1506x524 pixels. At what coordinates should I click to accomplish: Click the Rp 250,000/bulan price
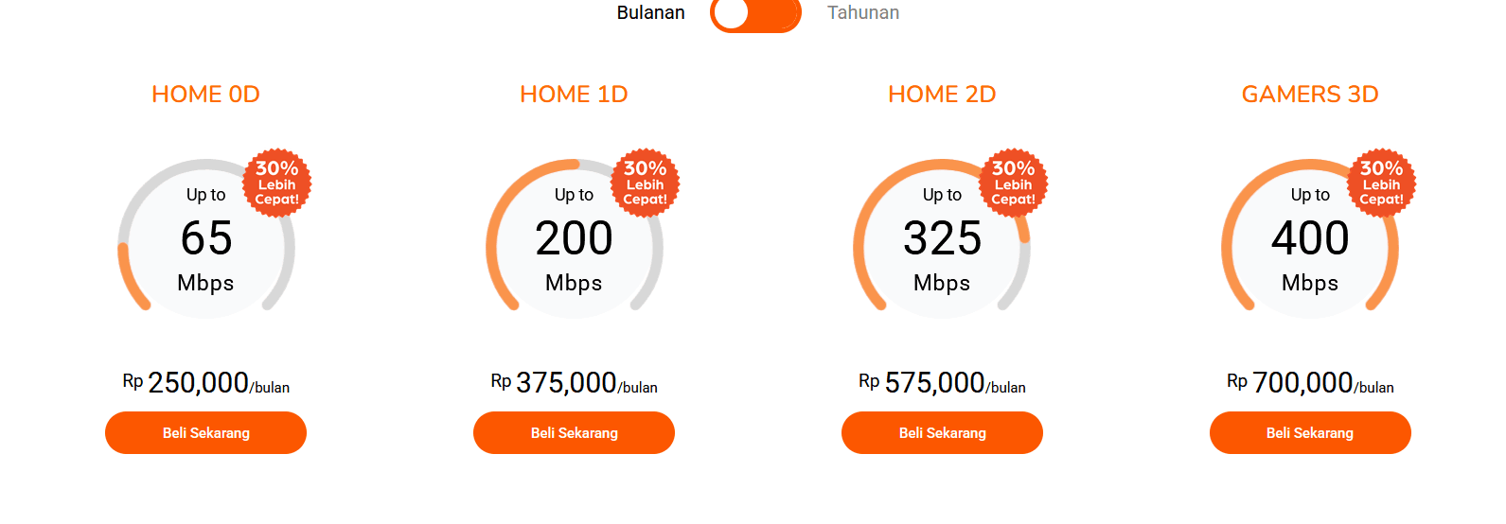tap(205, 382)
